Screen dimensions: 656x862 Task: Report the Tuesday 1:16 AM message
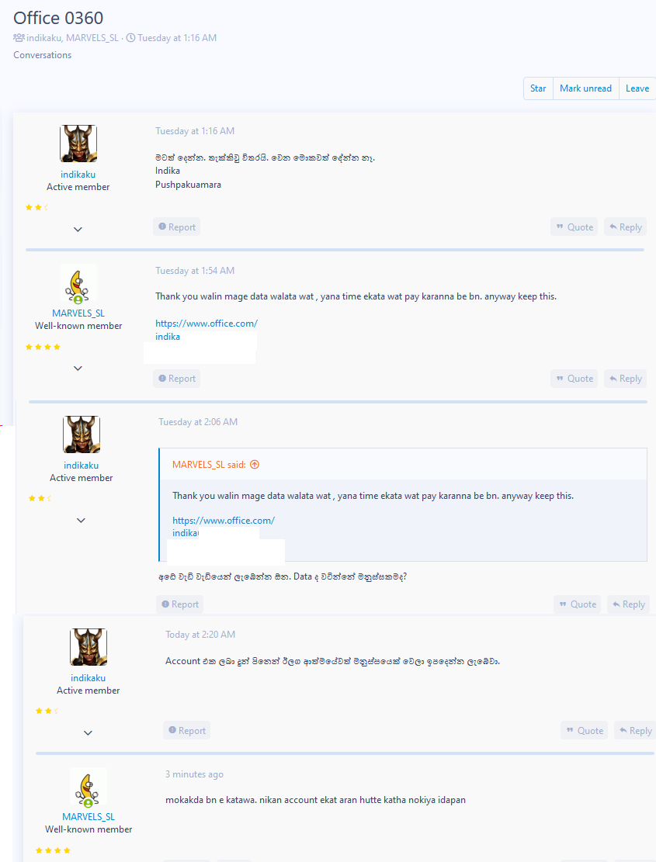point(176,227)
